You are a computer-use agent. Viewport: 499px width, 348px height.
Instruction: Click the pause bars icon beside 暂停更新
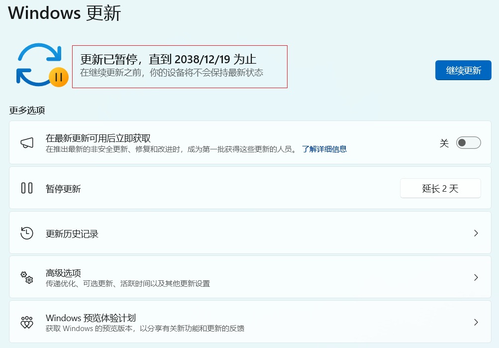pyautogui.click(x=27, y=188)
